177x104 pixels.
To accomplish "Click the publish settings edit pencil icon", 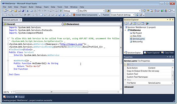I will point(141,15).
